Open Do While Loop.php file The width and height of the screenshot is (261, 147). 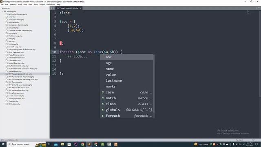coord(15,36)
